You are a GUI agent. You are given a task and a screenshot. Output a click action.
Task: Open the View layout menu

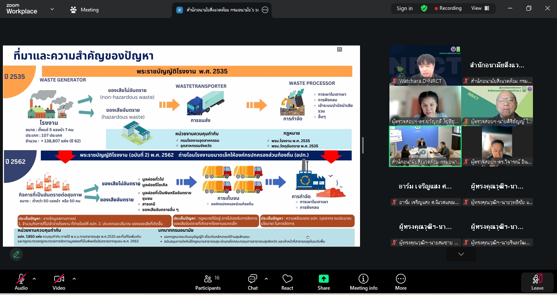480,9
